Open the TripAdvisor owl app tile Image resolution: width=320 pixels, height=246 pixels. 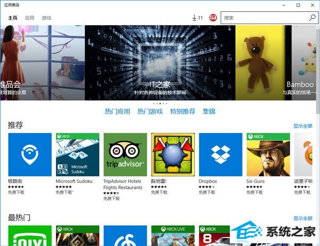(x=125, y=154)
